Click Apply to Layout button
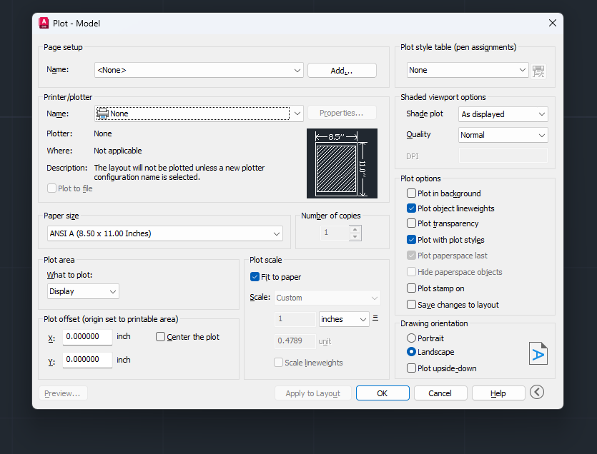 tap(313, 393)
